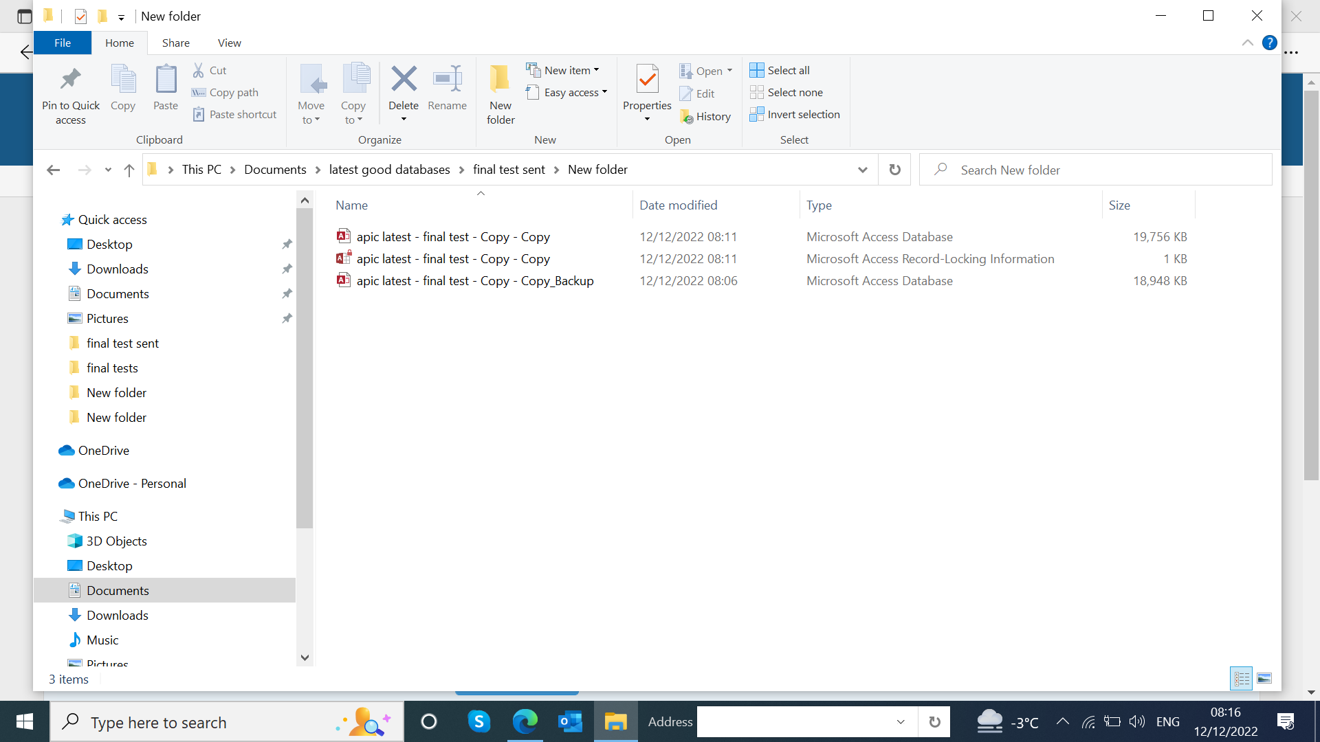This screenshot has width=1320, height=742.
Task: Open the Share ribbon tab
Action: 175,43
